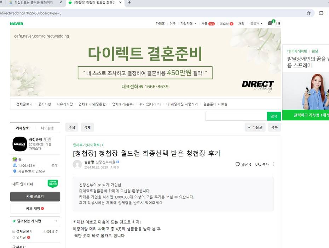Screen dimensions: 329x248
Task: Click the author 송송팡 profile avatar
Action: click(77, 164)
